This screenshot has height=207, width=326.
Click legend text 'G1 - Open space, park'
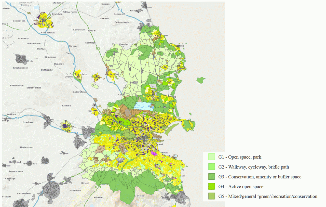240,157
